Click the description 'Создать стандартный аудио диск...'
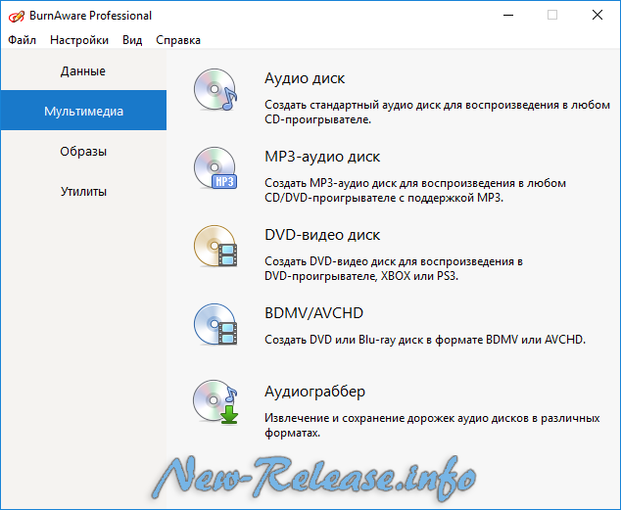The height and width of the screenshot is (510, 621). tap(437, 112)
